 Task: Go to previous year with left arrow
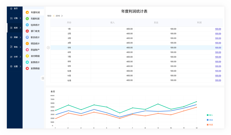54,16
